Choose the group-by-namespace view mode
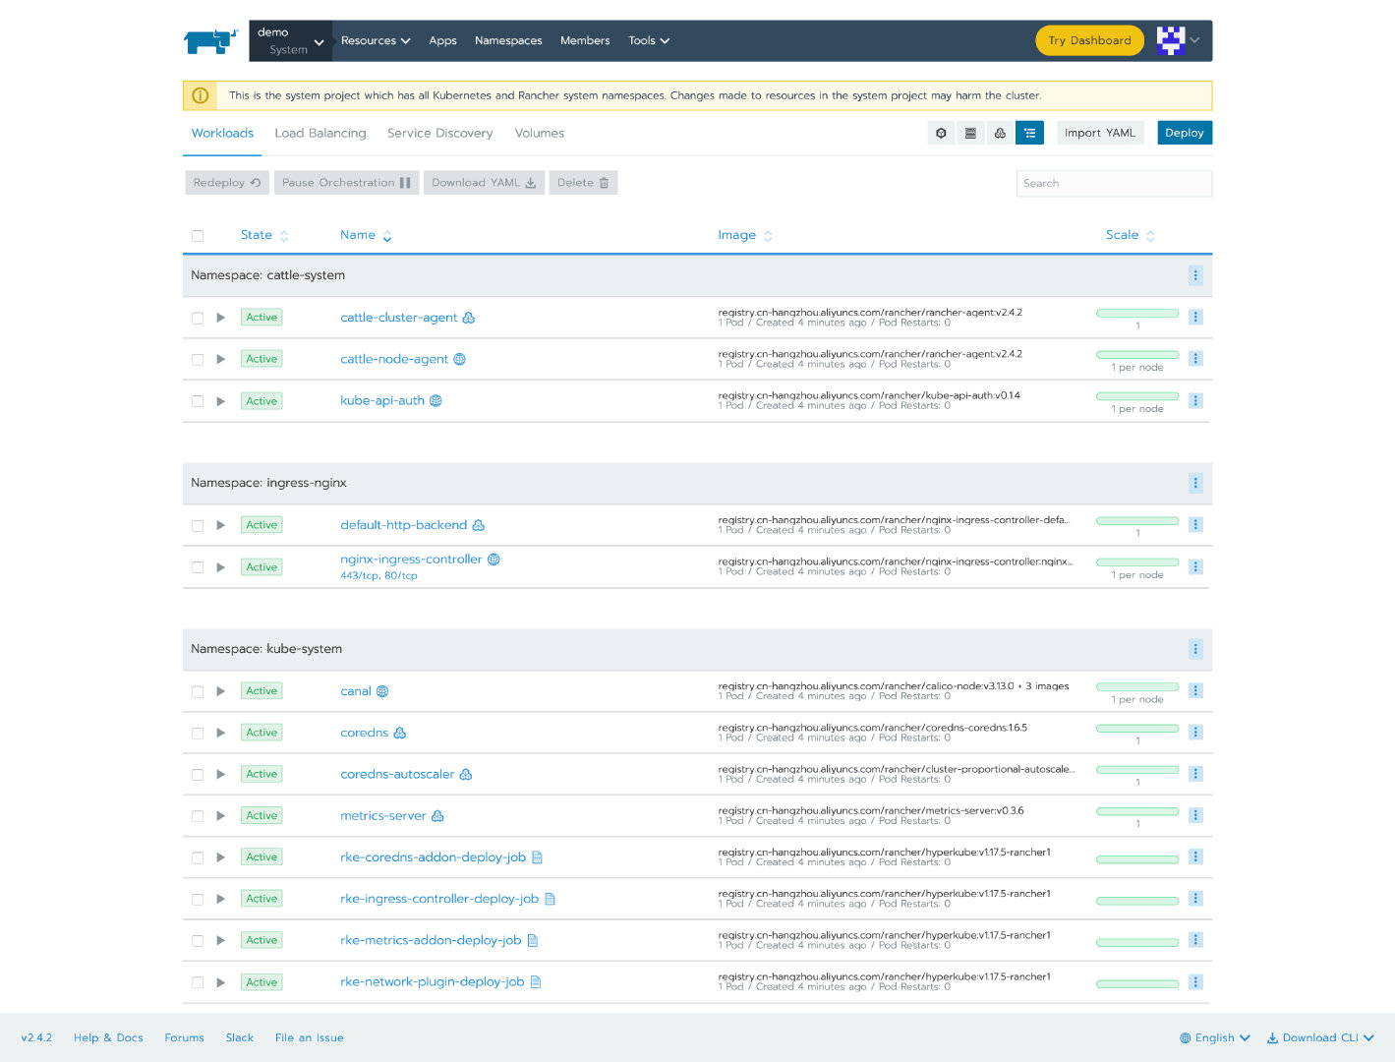 pyautogui.click(x=1000, y=132)
